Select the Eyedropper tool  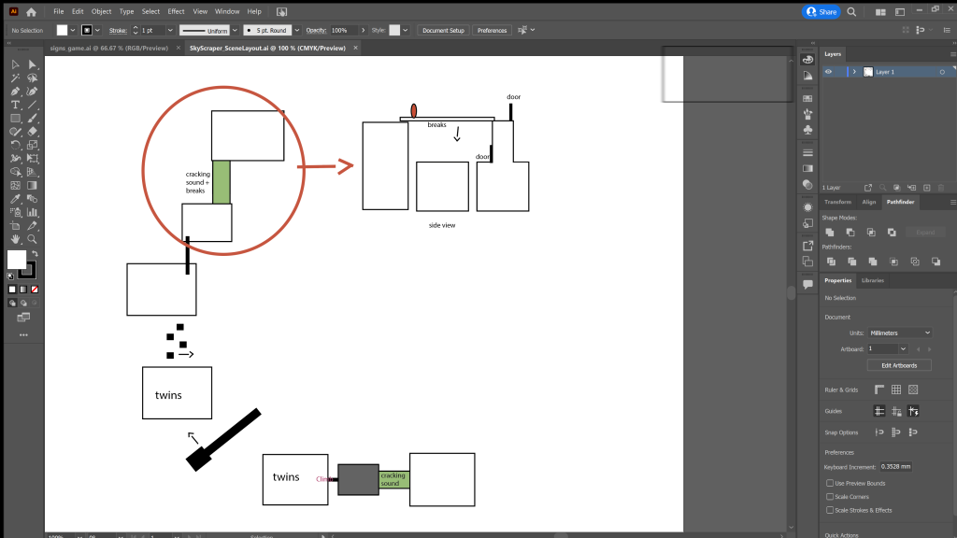click(x=15, y=199)
